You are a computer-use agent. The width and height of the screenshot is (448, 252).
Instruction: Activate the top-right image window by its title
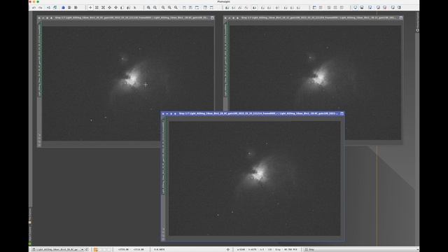point(318,17)
